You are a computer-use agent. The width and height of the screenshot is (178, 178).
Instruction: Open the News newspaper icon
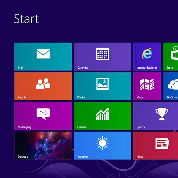tap(162, 143)
